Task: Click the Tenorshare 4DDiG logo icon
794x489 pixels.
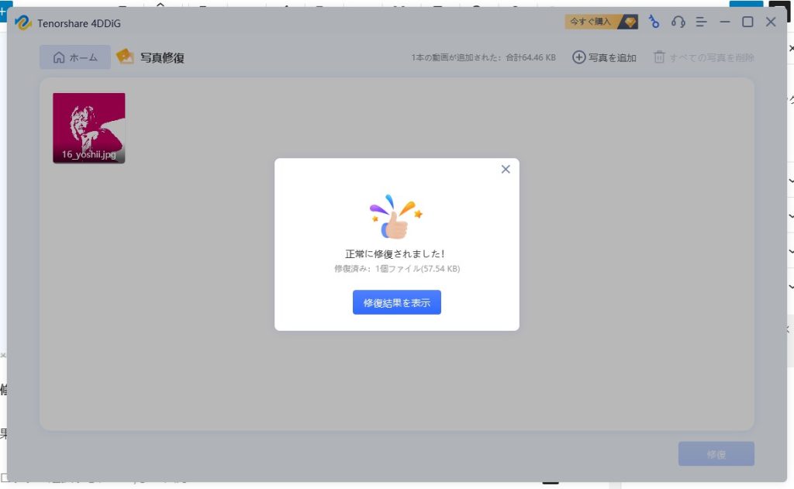Action: (22, 22)
